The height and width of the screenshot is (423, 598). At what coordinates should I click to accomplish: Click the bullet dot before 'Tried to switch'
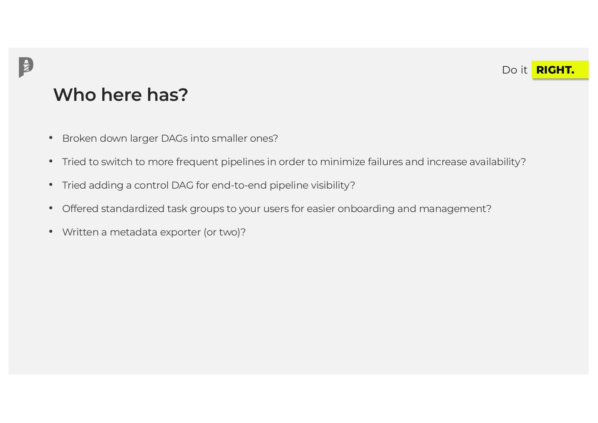tap(51, 161)
